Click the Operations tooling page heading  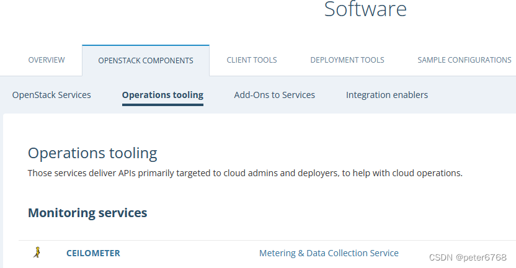click(92, 153)
